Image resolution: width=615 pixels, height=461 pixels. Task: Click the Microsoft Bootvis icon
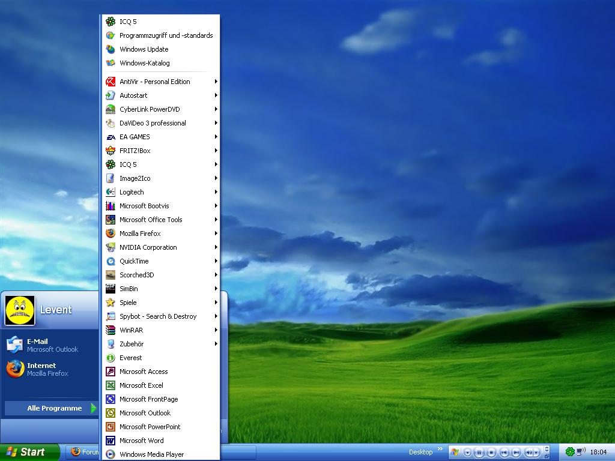(x=111, y=206)
